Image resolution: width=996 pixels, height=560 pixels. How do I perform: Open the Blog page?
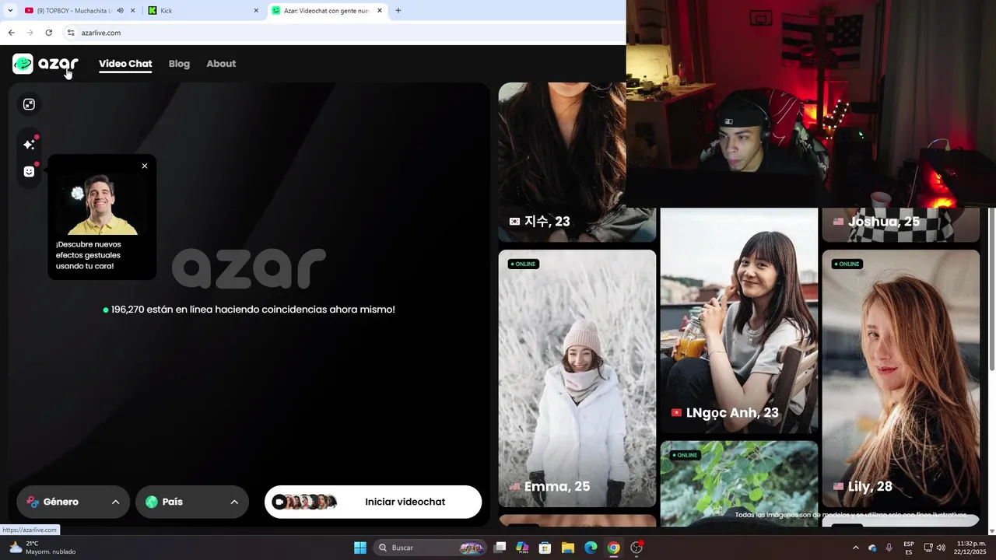179,64
